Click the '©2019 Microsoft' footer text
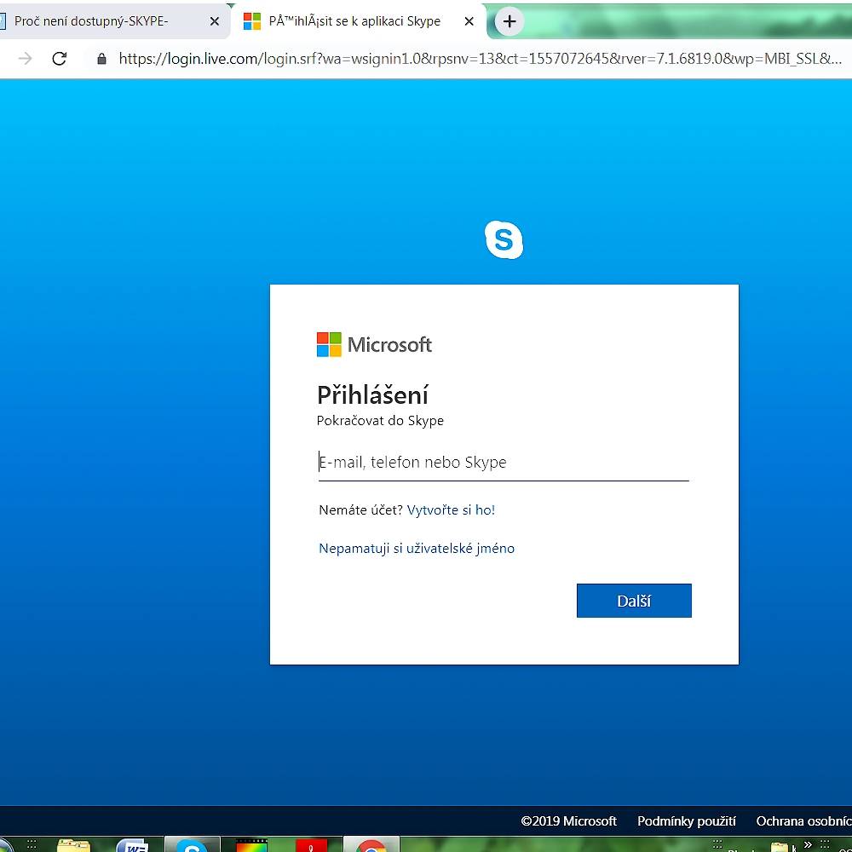852x852 pixels. coord(568,821)
